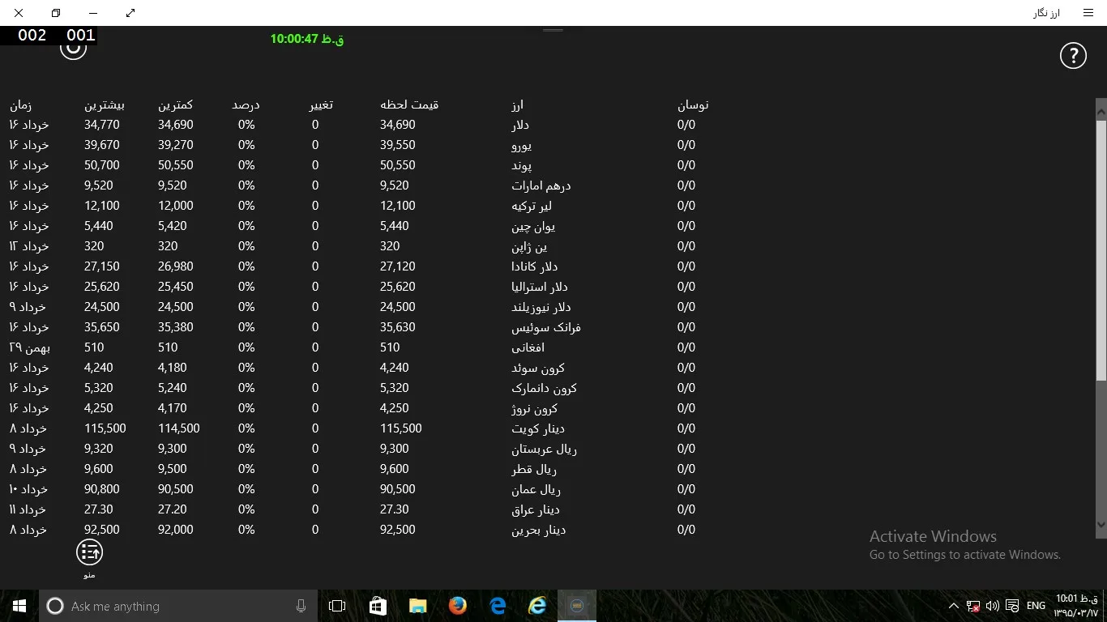
Task: Click the قیمت لحظه column header
Action: point(409,104)
